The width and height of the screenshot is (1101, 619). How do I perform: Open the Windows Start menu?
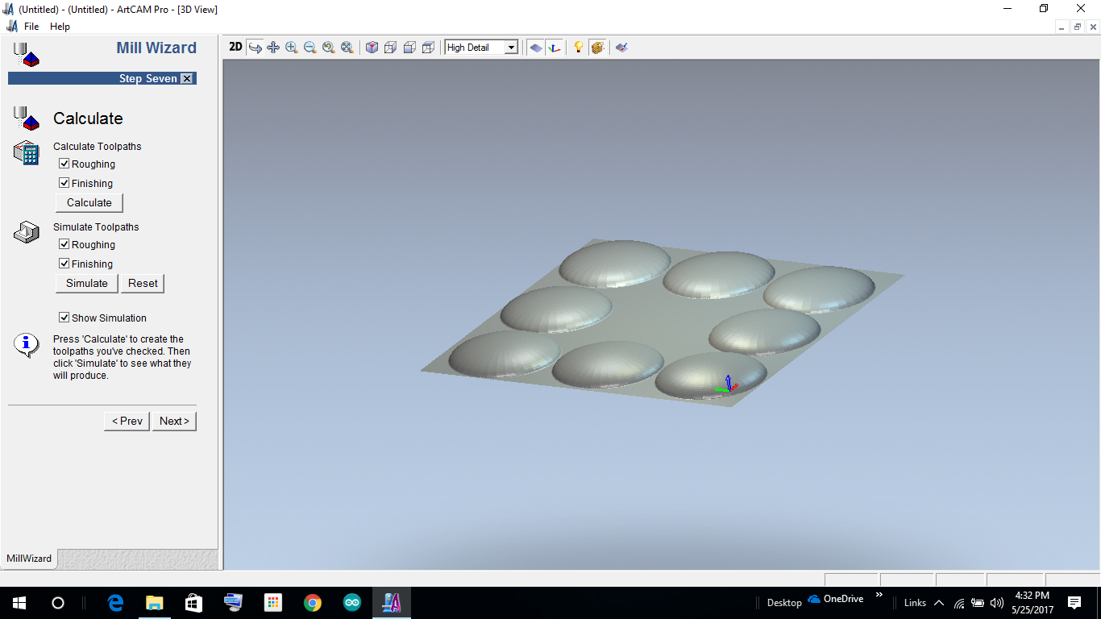[x=19, y=603]
